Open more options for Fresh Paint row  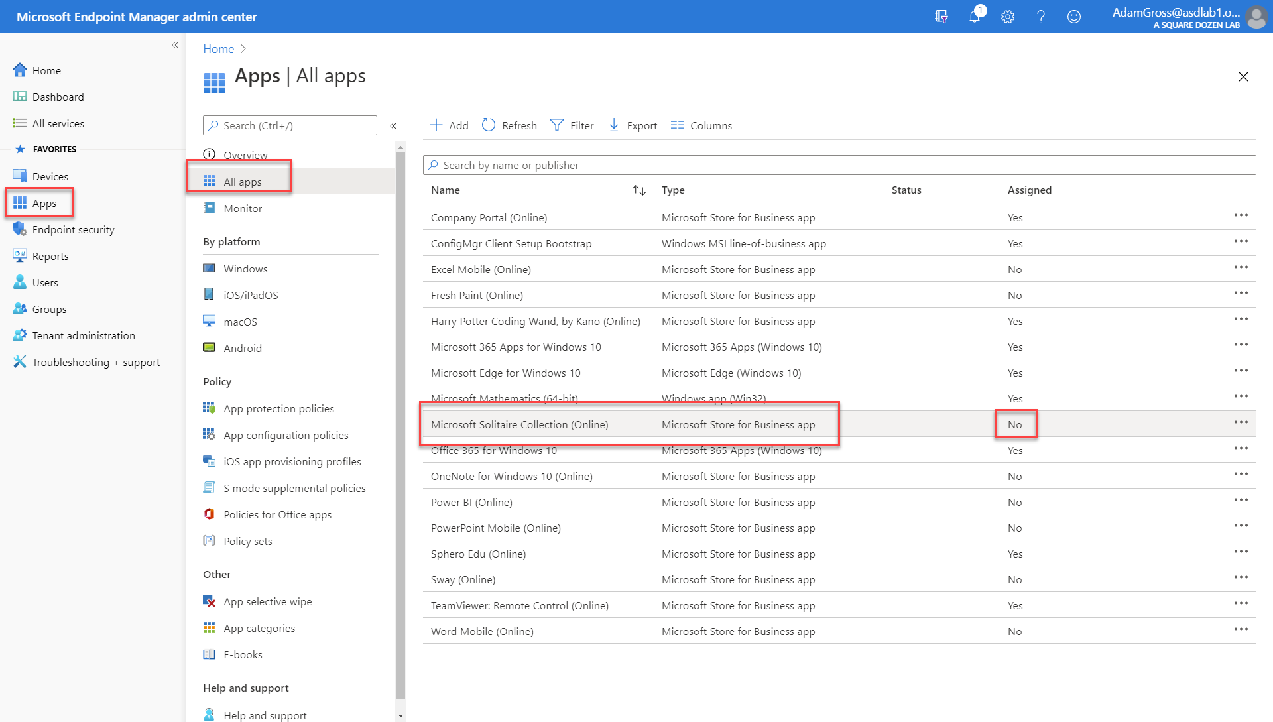[1241, 293]
